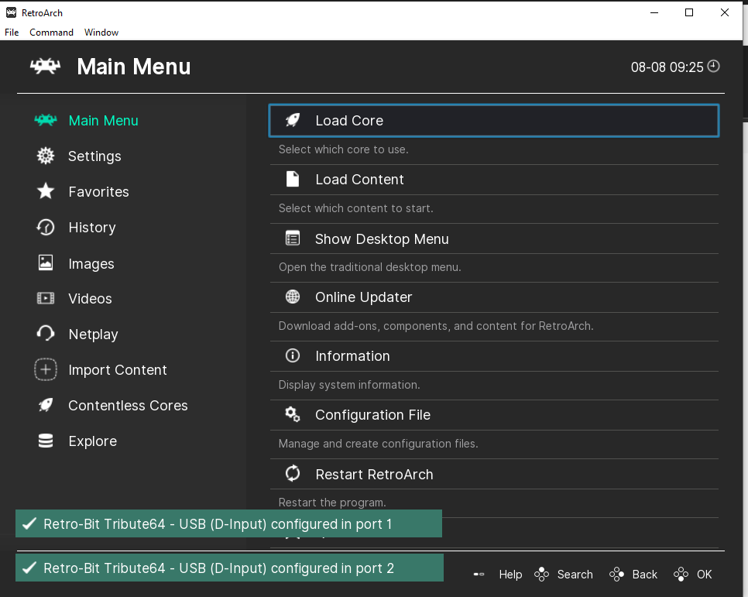Click the Netplay headset icon
Viewport: 748px width, 597px height.
46,334
